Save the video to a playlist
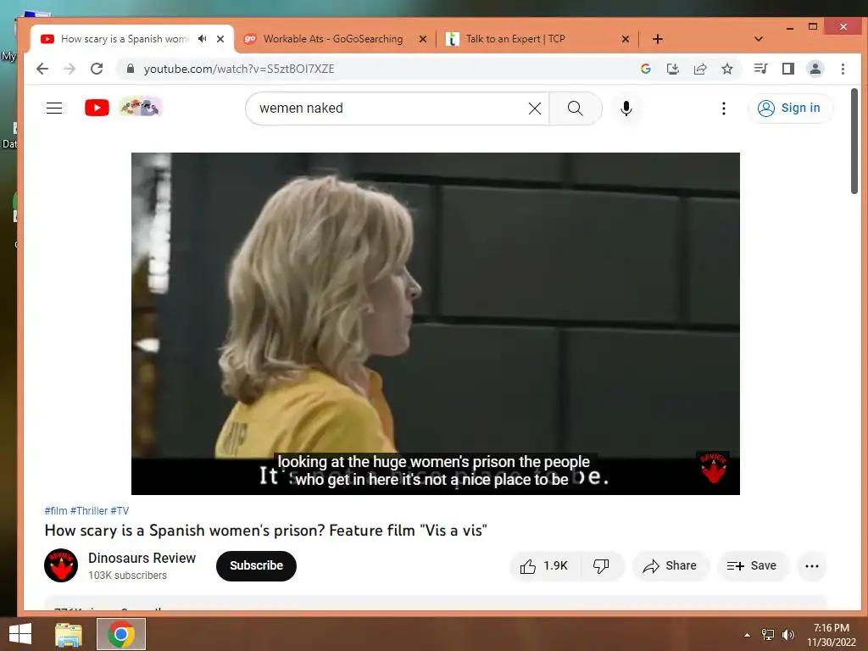The height and width of the screenshot is (651, 868). point(753,565)
